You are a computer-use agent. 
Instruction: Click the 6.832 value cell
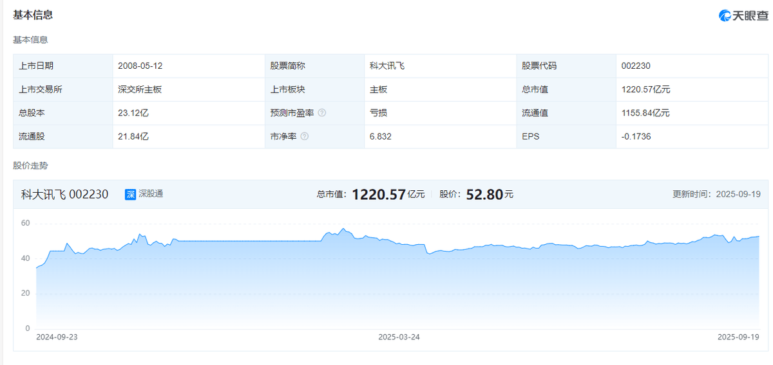440,136
